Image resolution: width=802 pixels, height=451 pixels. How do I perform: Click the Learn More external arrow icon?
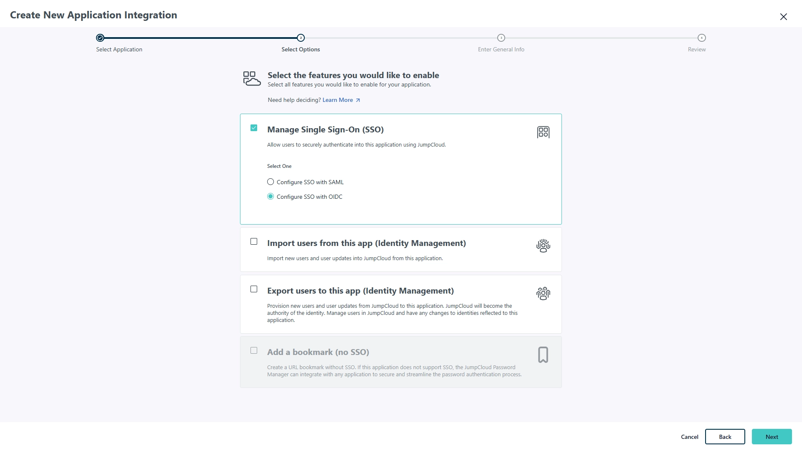[x=358, y=100]
